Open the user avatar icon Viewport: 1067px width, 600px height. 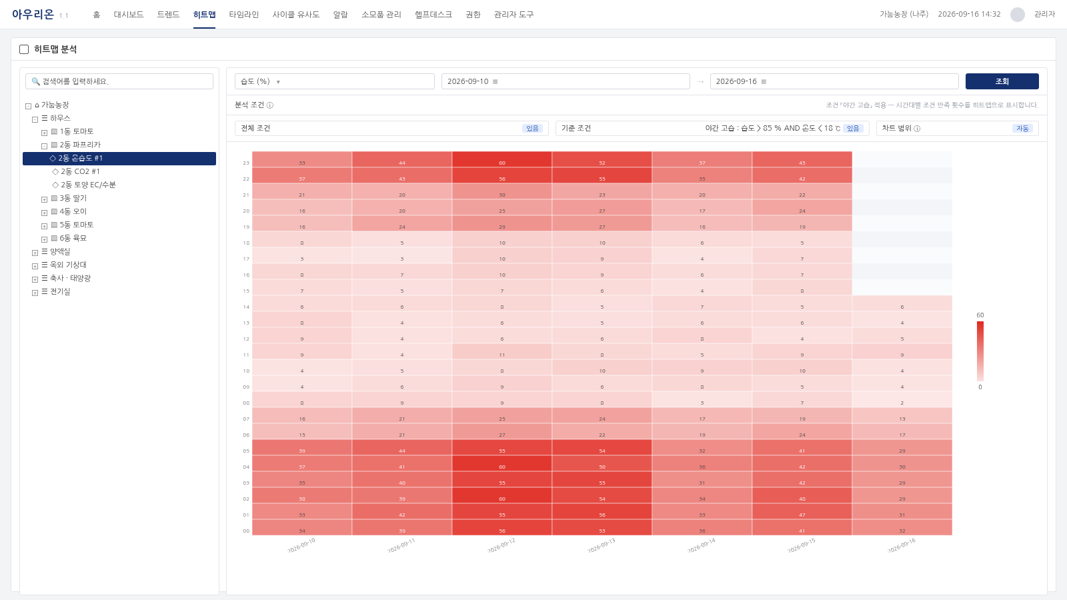1018,15
